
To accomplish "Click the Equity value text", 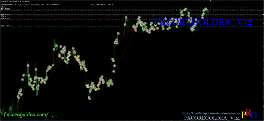I will pos(108,5).
